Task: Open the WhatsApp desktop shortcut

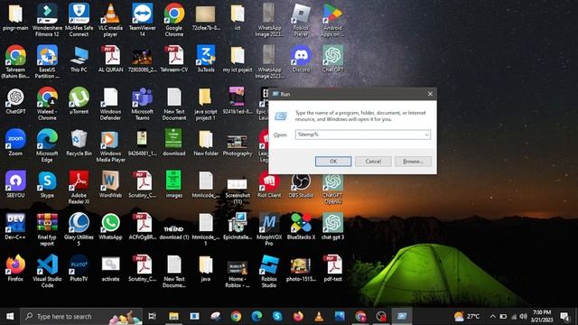Action: (110, 227)
